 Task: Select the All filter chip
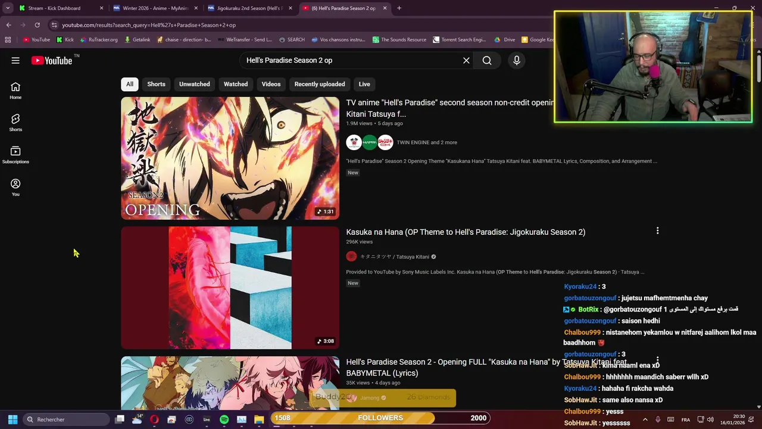click(129, 84)
